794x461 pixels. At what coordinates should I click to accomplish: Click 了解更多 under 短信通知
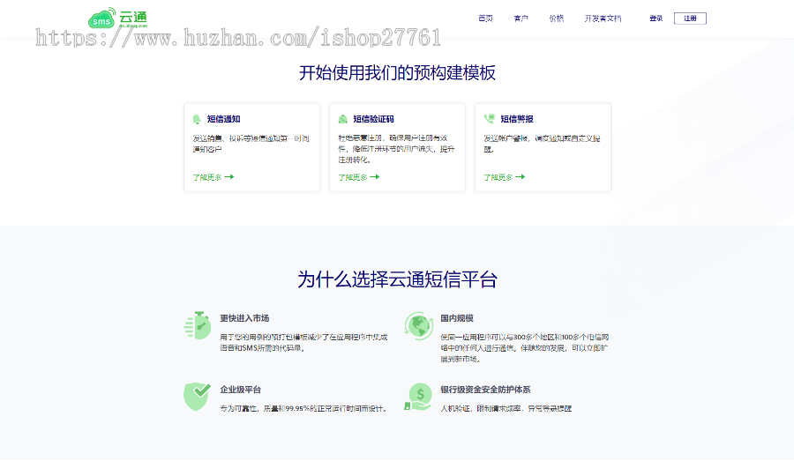coord(207,177)
